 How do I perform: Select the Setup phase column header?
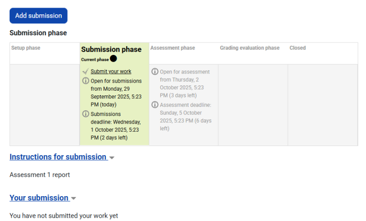tap(26, 48)
